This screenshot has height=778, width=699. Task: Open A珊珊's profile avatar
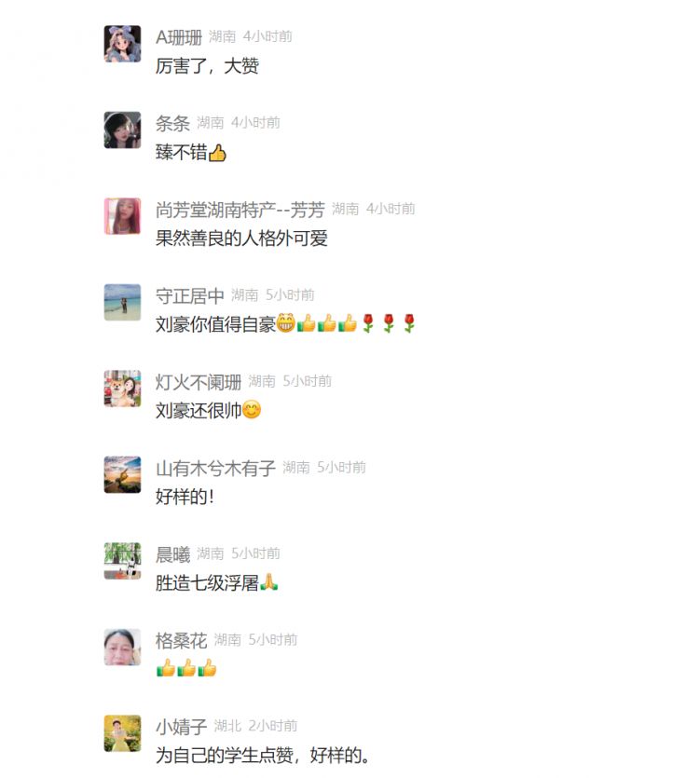122,44
